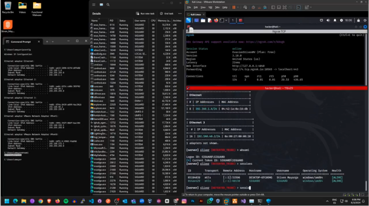Select ctfmon.exe process row
The height and width of the screenshot is (206, 369).
[136, 93]
